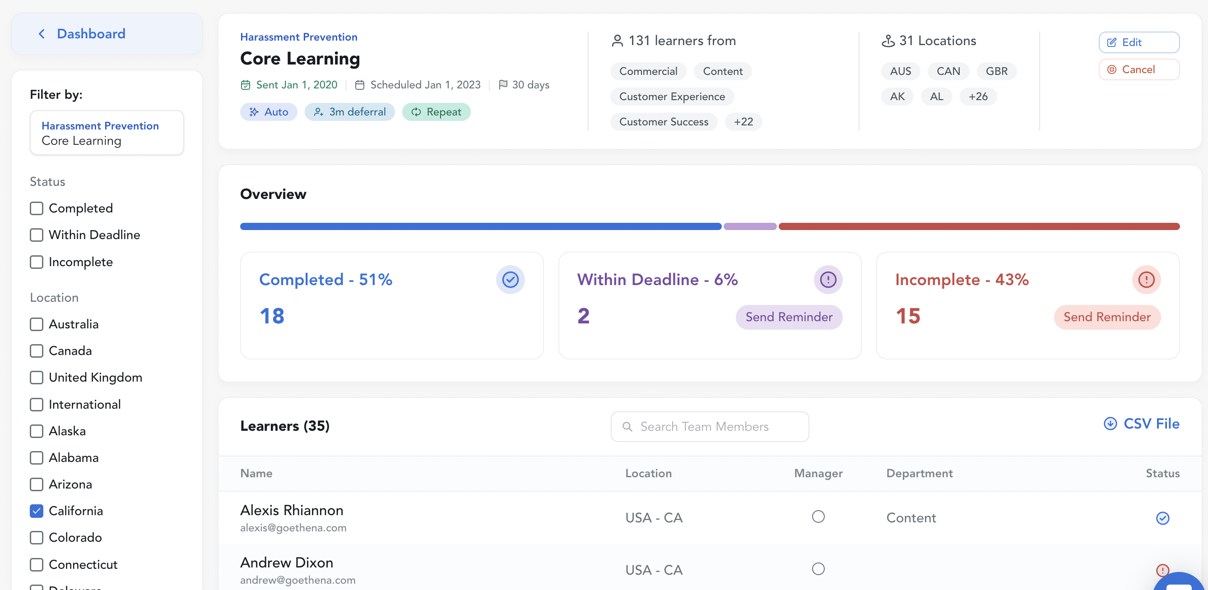The height and width of the screenshot is (590, 1208).
Task: Tick the International checkbox
Action: coord(37,405)
